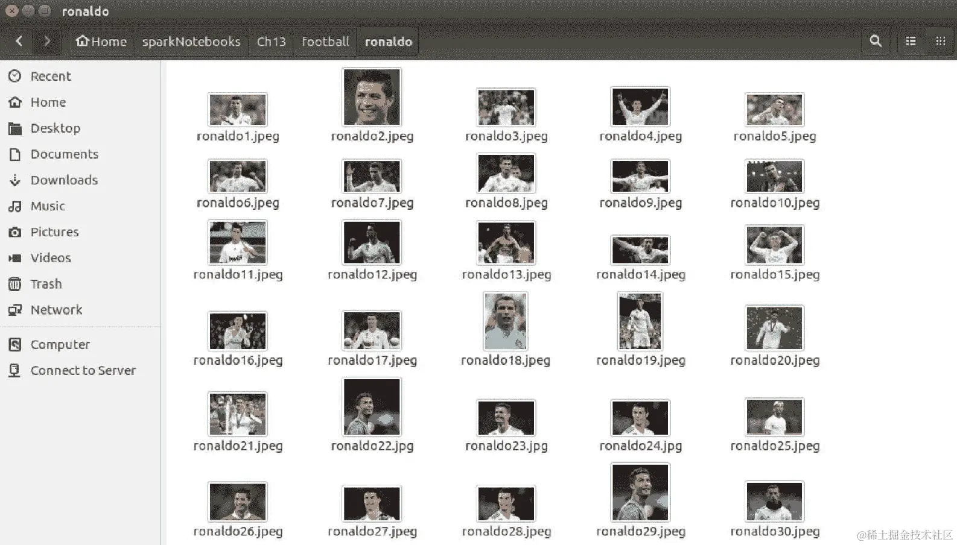This screenshot has height=545, width=957.
Task: Click the ronaldo20.jpeg file name
Action: (775, 360)
